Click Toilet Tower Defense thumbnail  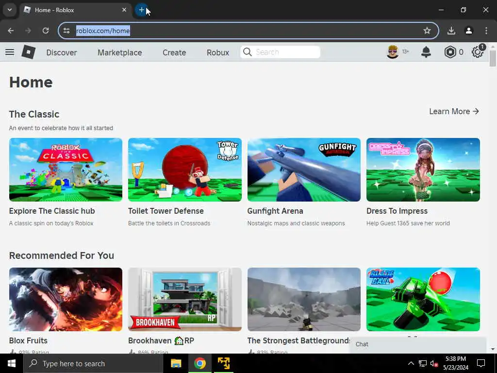tap(185, 170)
